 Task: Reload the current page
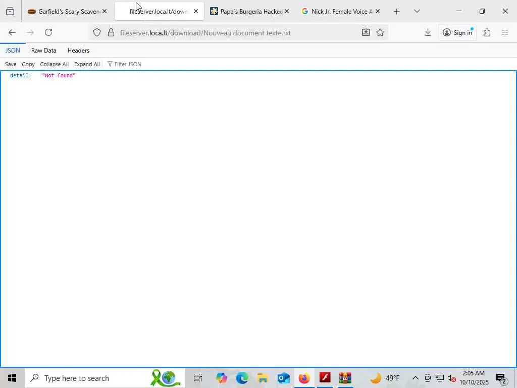coord(48,32)
